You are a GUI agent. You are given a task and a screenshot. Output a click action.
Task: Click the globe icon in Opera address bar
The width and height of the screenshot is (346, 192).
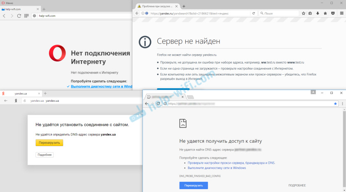pyautogui.click(x=35, y=16)
